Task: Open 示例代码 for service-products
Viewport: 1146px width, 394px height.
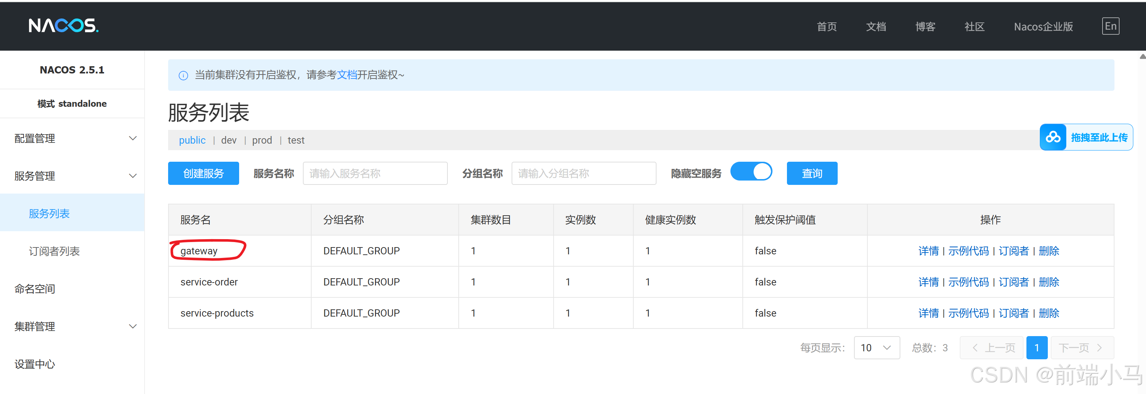Action: point(968,313)
